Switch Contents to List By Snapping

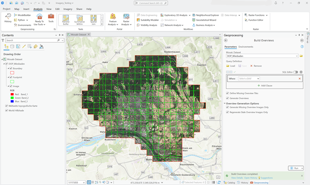coord(30,46)
